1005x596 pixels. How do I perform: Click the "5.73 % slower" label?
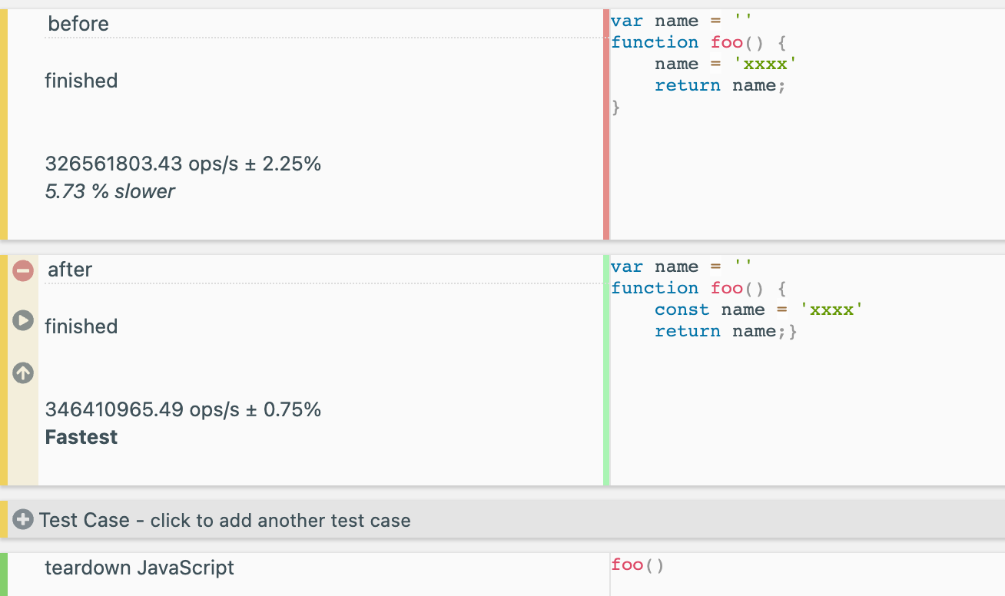[x=110, y=191]
